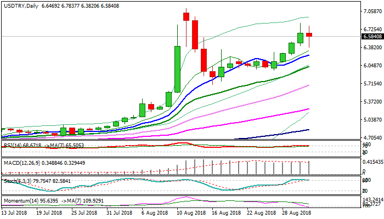
Task: Select the red candle at chart peak
Action: [x=187, y=16]
